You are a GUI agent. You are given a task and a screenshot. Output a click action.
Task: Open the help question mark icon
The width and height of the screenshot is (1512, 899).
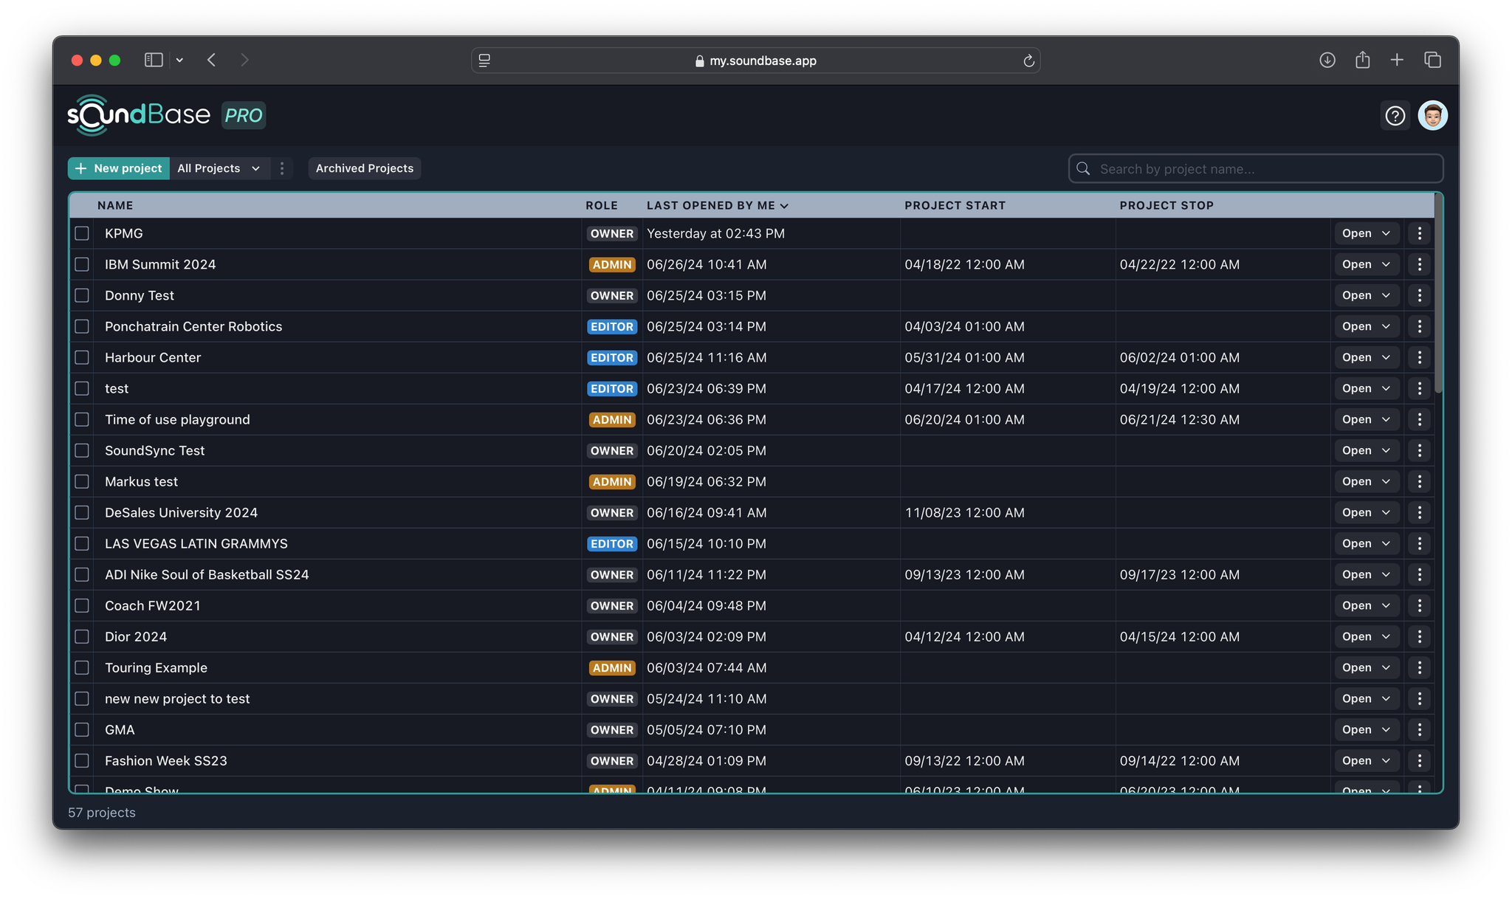point(1395,116)
